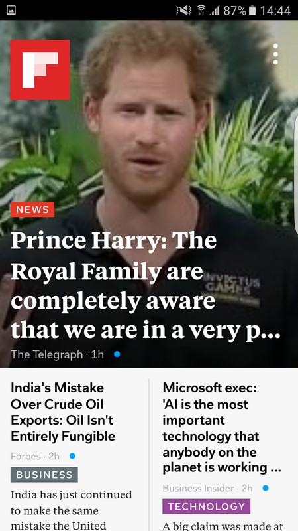298x531 pixels.
Task: Open India's Mistake Over Crude Oil article
Action: point(63,412)
